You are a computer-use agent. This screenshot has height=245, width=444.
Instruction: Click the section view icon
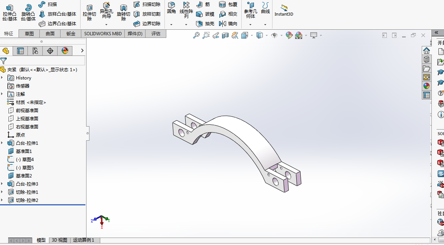[x=225, y=35]
